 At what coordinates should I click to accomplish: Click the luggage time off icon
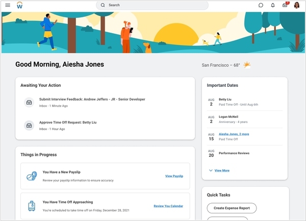click(x=31, y=206)
